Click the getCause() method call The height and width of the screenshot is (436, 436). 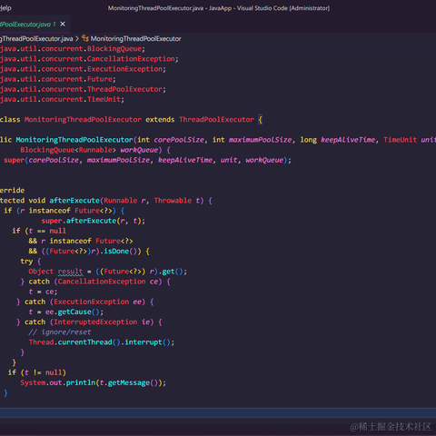pos(78,312)
